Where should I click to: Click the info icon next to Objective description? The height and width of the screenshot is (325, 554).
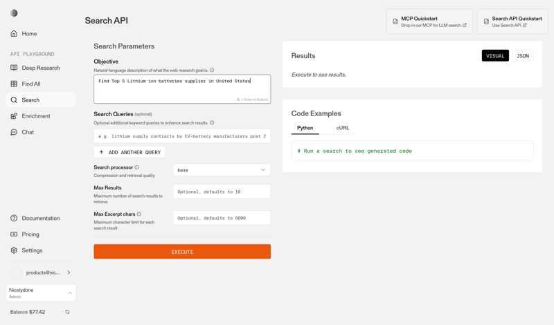coord(212,71)
